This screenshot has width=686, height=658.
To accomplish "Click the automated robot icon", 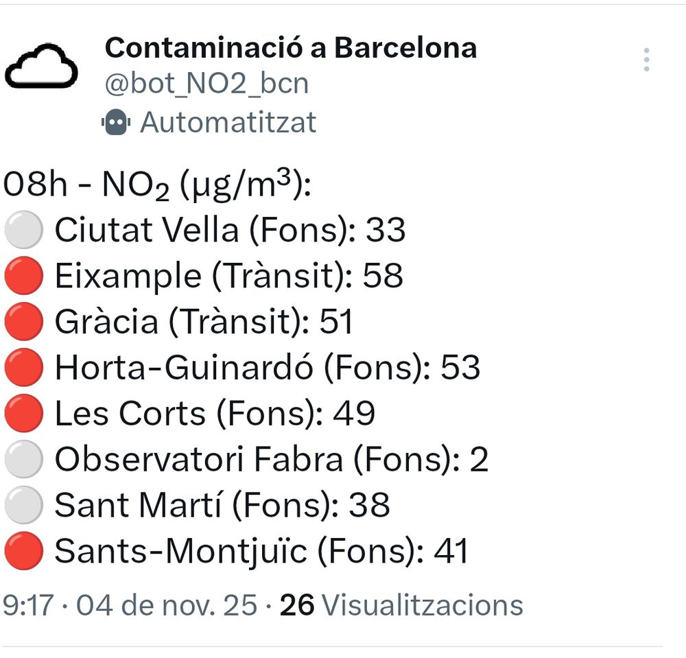I will point(115,123).
